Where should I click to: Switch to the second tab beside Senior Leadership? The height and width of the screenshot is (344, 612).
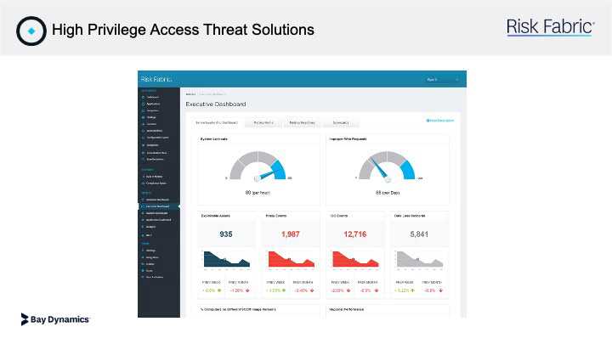click(x=263, y=122)
